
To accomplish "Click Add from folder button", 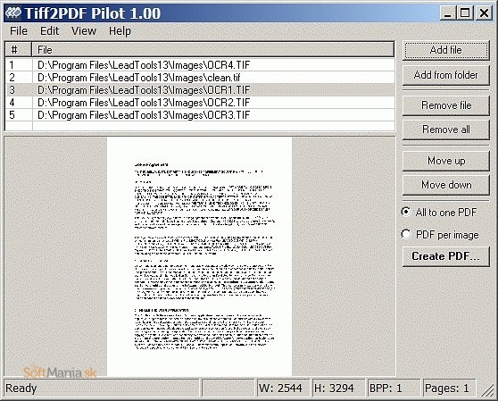I will click(446, 75).
